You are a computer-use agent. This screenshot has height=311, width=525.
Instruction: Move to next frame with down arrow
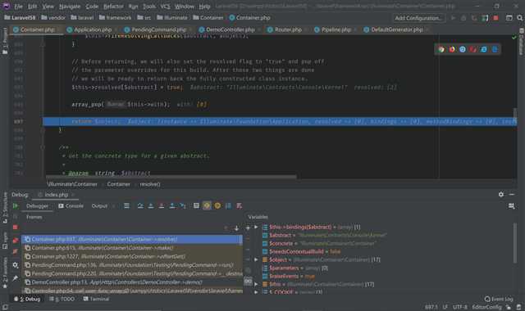236,228
